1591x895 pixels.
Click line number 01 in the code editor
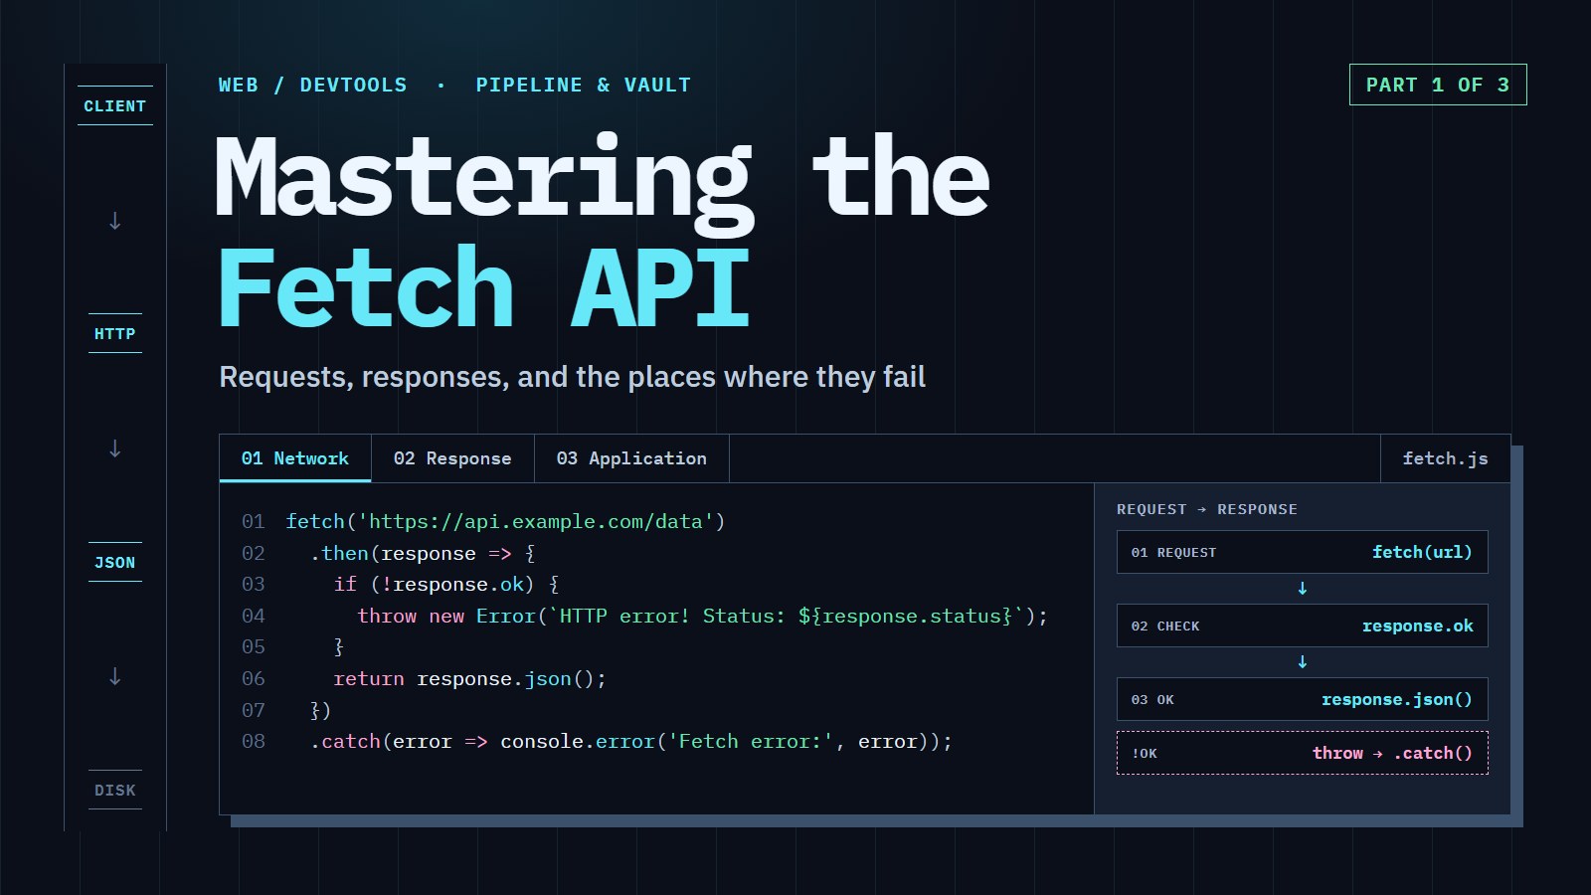tap(254, 521)
